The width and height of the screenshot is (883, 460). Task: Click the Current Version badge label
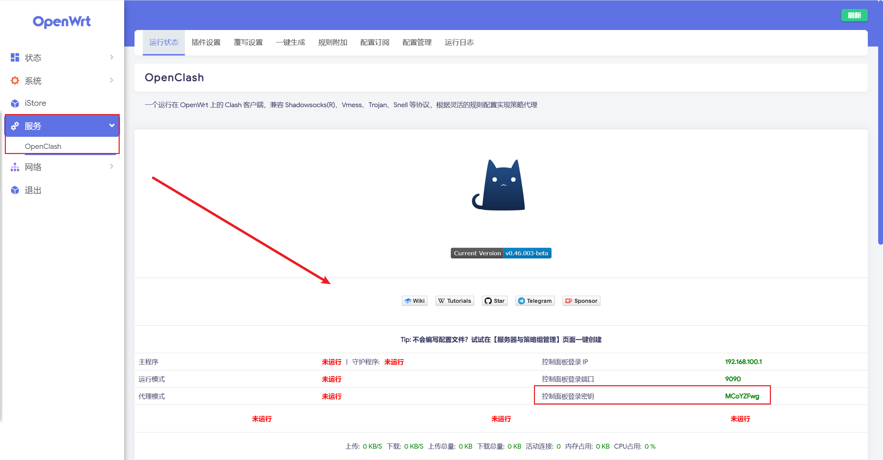477,253
